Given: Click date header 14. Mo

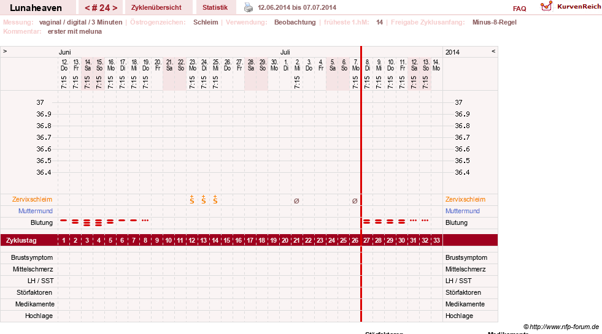Looking at the screenshot, I should pyautogui.click(x=436, y=65).
